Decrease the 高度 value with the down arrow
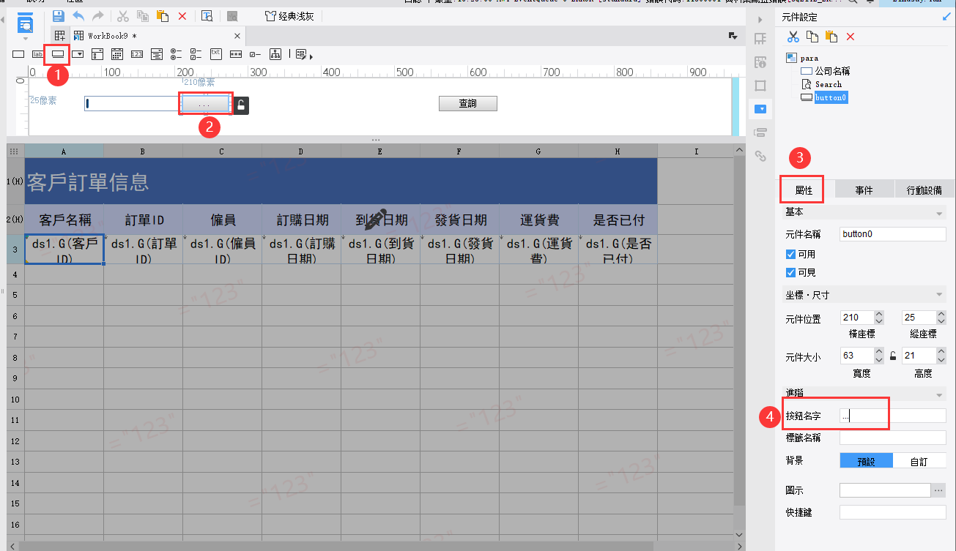The image size is (956, 551). pyautogui.click(x=941, y=360)
